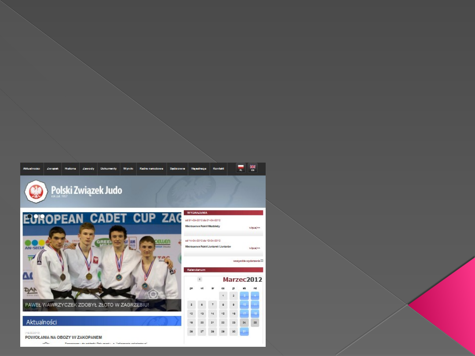The width and height of the screenshot is (475, 356).
Task: Select day 24 in the calendar
Action: coord(244,323)
